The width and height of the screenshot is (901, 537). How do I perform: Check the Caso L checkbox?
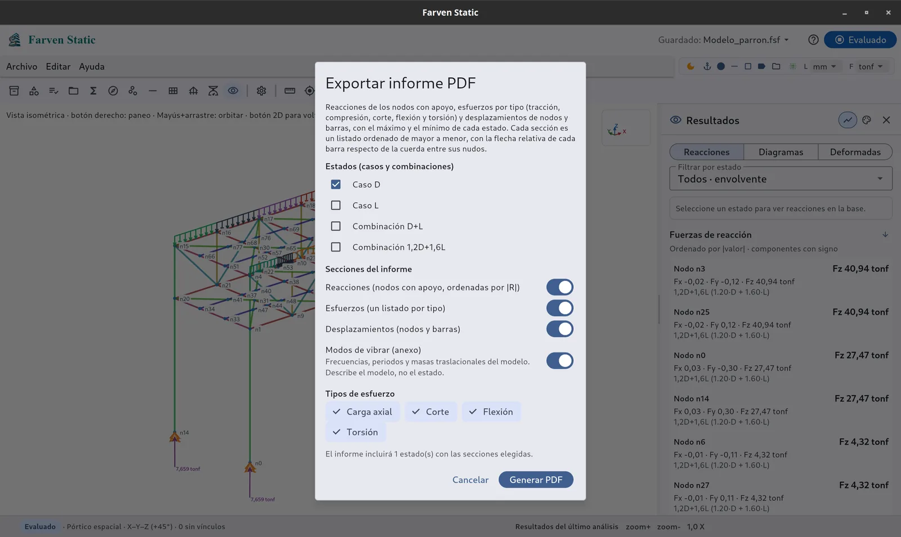click(x=336, y=205)
